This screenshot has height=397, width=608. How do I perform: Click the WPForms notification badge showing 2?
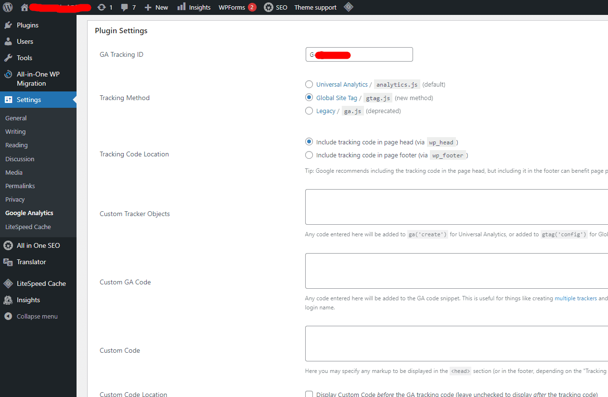[252, 7]
